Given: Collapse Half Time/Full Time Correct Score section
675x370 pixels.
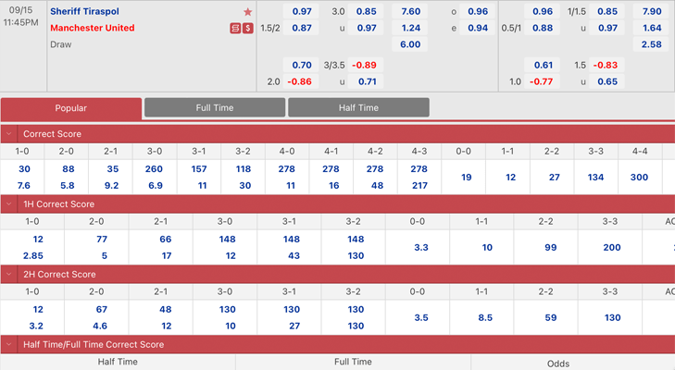Looking at the screenshot, I should tap(8, 344).
